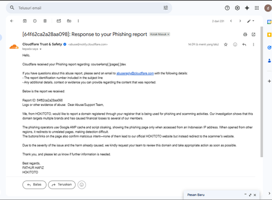Expand recipient details next to 'kepada saya'
Screen dimensions: 272x200
(x=40, y=49)
